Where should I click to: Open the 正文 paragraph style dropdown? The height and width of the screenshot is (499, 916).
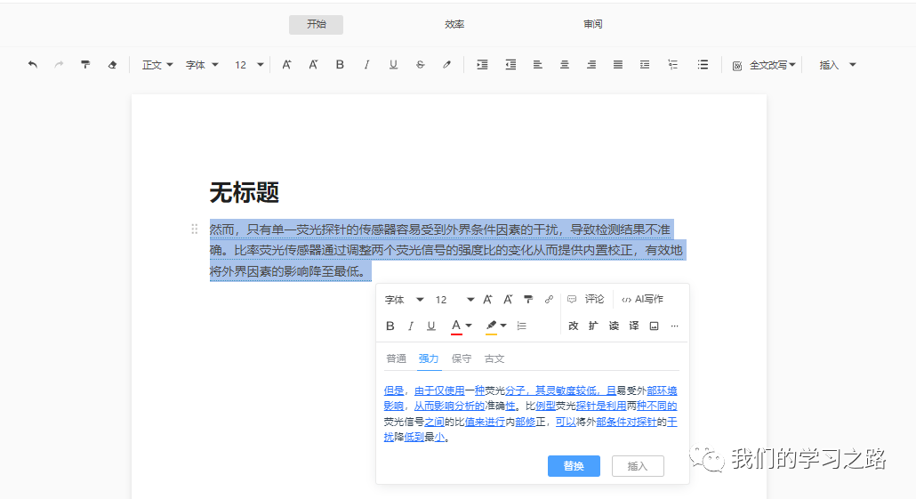(157, 65)
